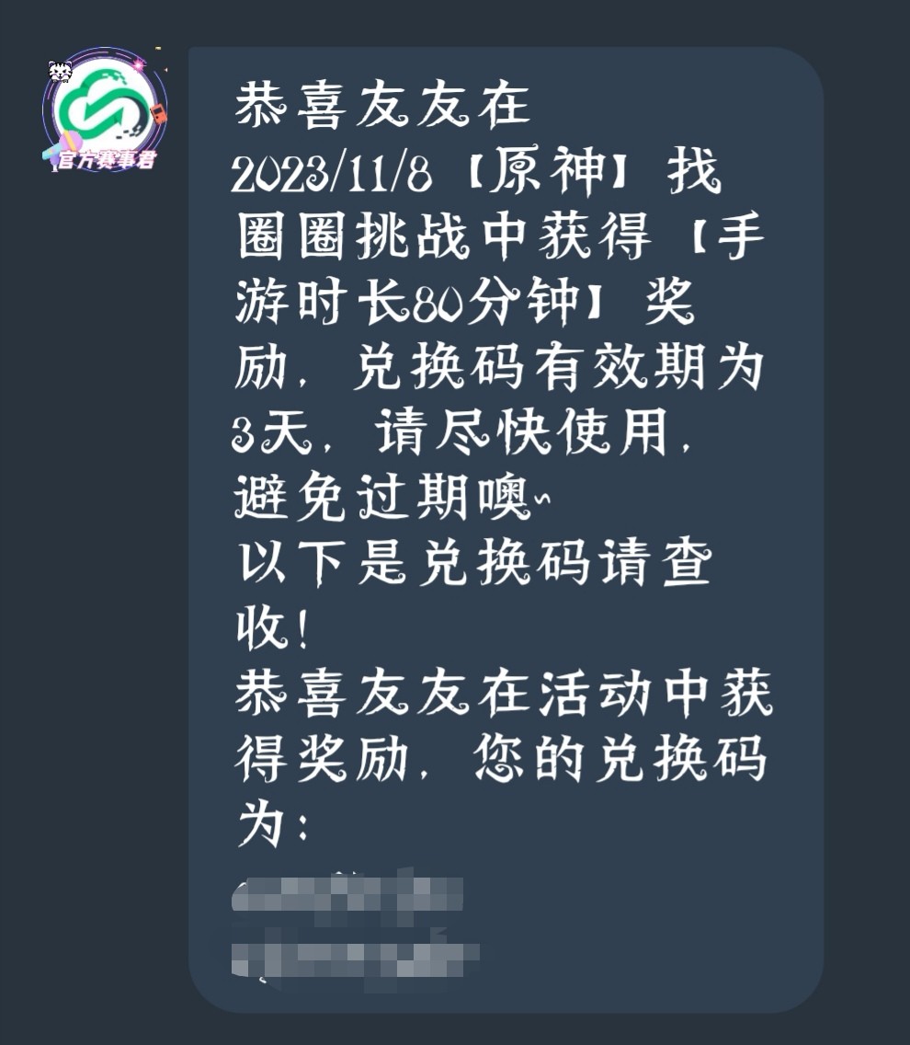The width and height of the screenshot is (910, 1045).
Task: Click the 圈圈挑战中获得 challenge text line
Action: tap(444, 235)
